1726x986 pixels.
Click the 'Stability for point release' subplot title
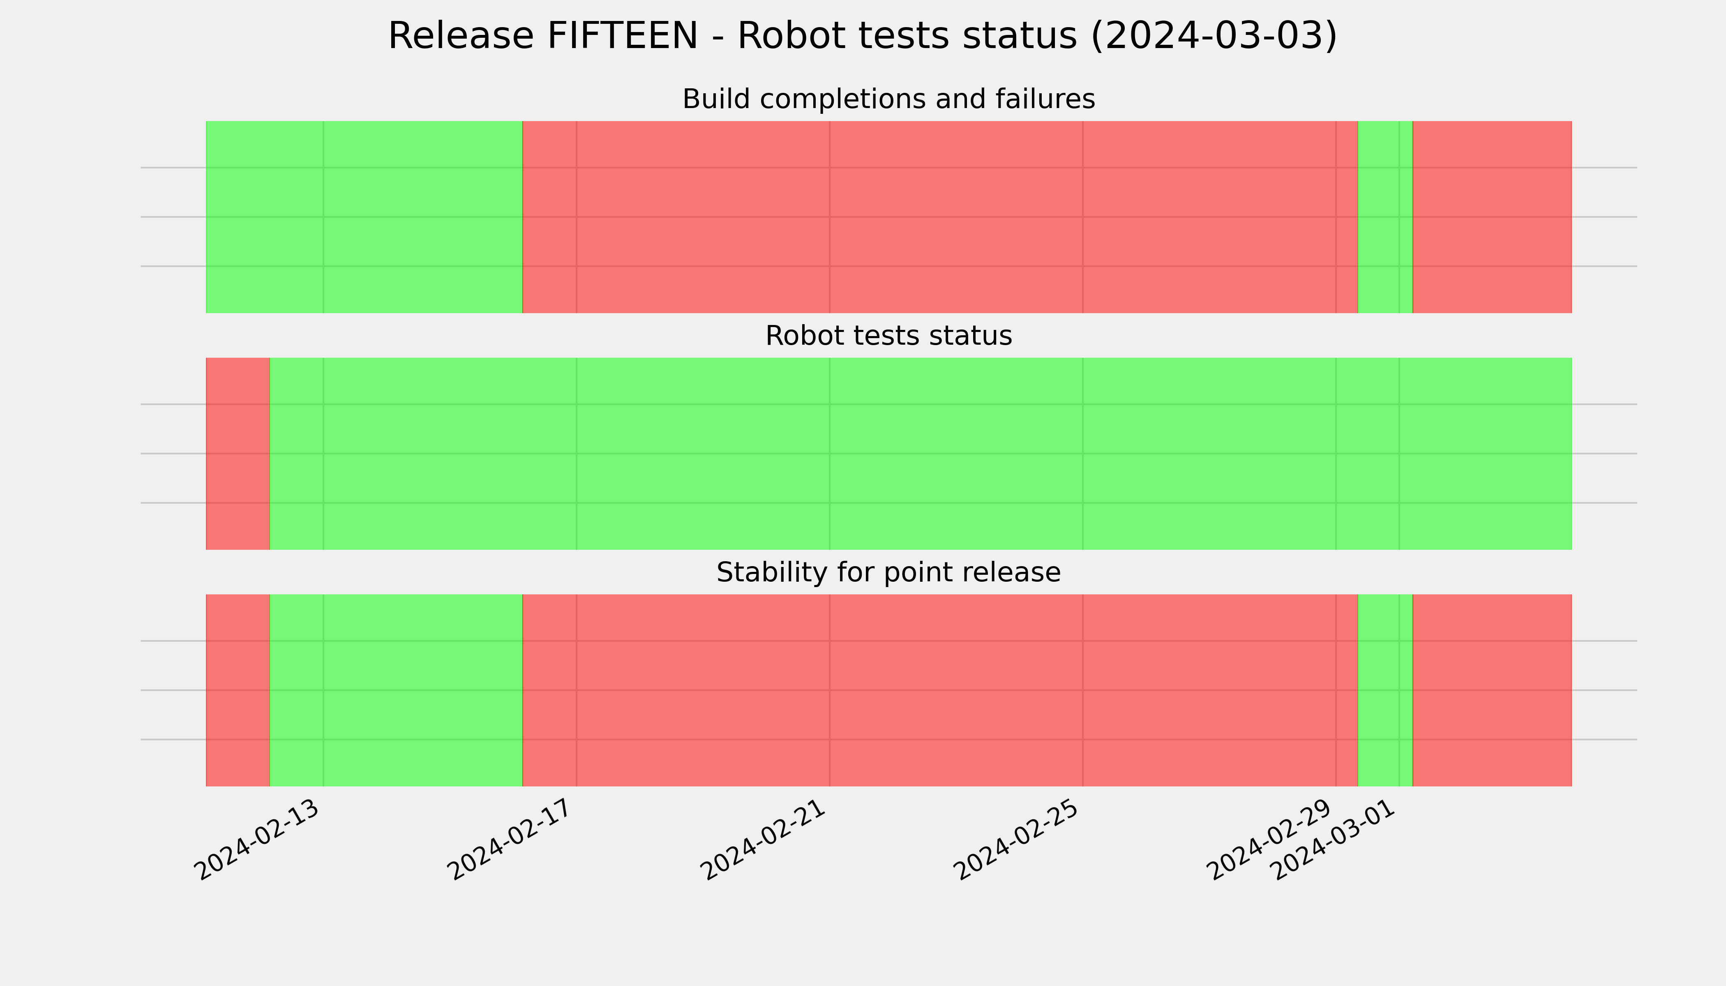889,573
